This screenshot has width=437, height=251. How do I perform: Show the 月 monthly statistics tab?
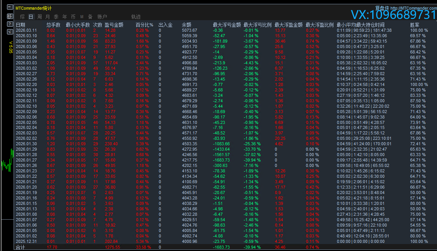(47, 17)
